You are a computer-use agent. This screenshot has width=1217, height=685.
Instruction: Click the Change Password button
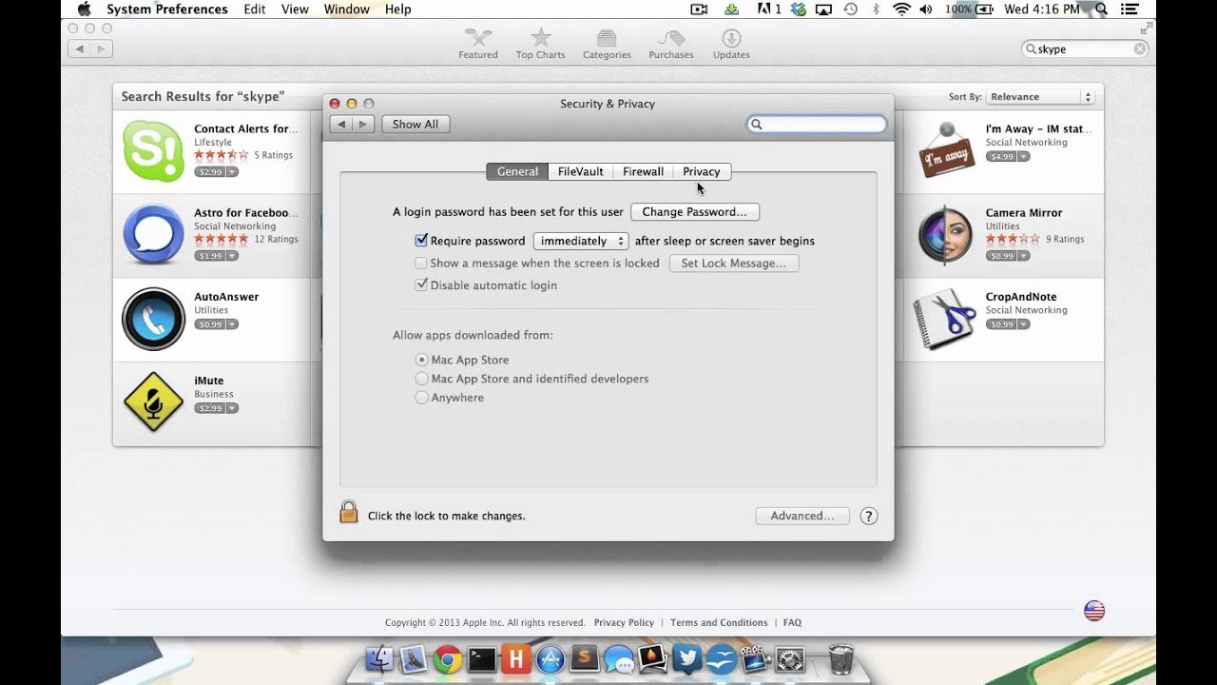click(695, 212)
